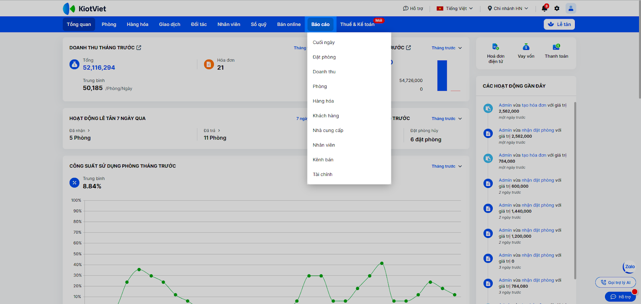
Task: Click the '6 đặt phòng' cancelled bookings value
Action: (x=426, y=140)
